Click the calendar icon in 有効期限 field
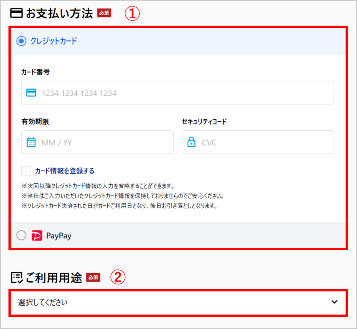The width and height of the screenshot is (357, 329). [x=31, y=142]
